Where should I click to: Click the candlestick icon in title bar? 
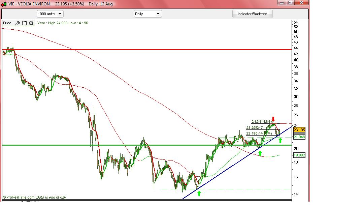[4, 4]
